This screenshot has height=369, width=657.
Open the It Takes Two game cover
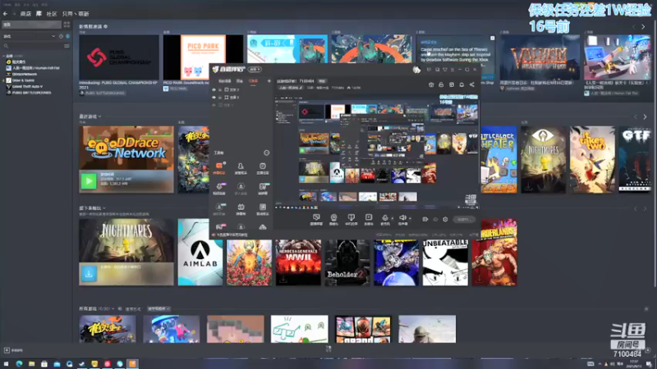click(x=592, y=159)
